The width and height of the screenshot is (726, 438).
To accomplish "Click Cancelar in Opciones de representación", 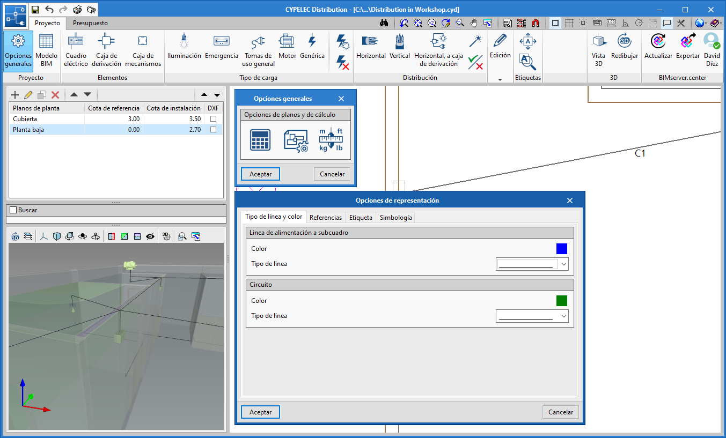I will [x=561, y=412].
